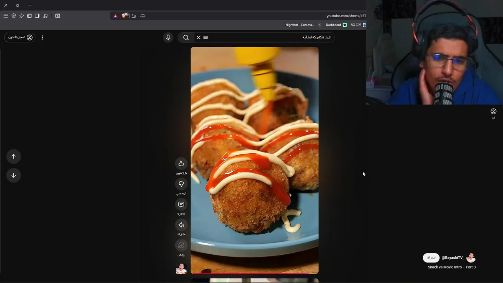Open Brave Wallet icon in toolbar

coord(29,16)
